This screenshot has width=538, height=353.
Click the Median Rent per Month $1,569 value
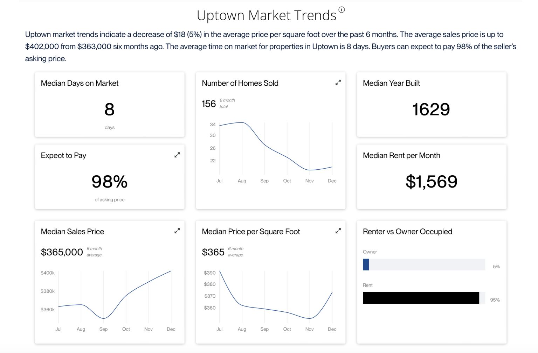[x=431, y=182]
